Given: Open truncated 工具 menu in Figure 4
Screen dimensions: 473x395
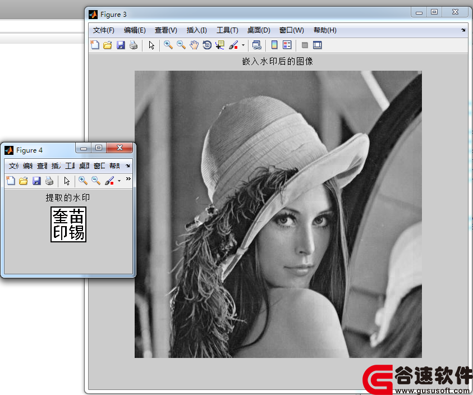Looking at the screenshot, I should [70, 166].
